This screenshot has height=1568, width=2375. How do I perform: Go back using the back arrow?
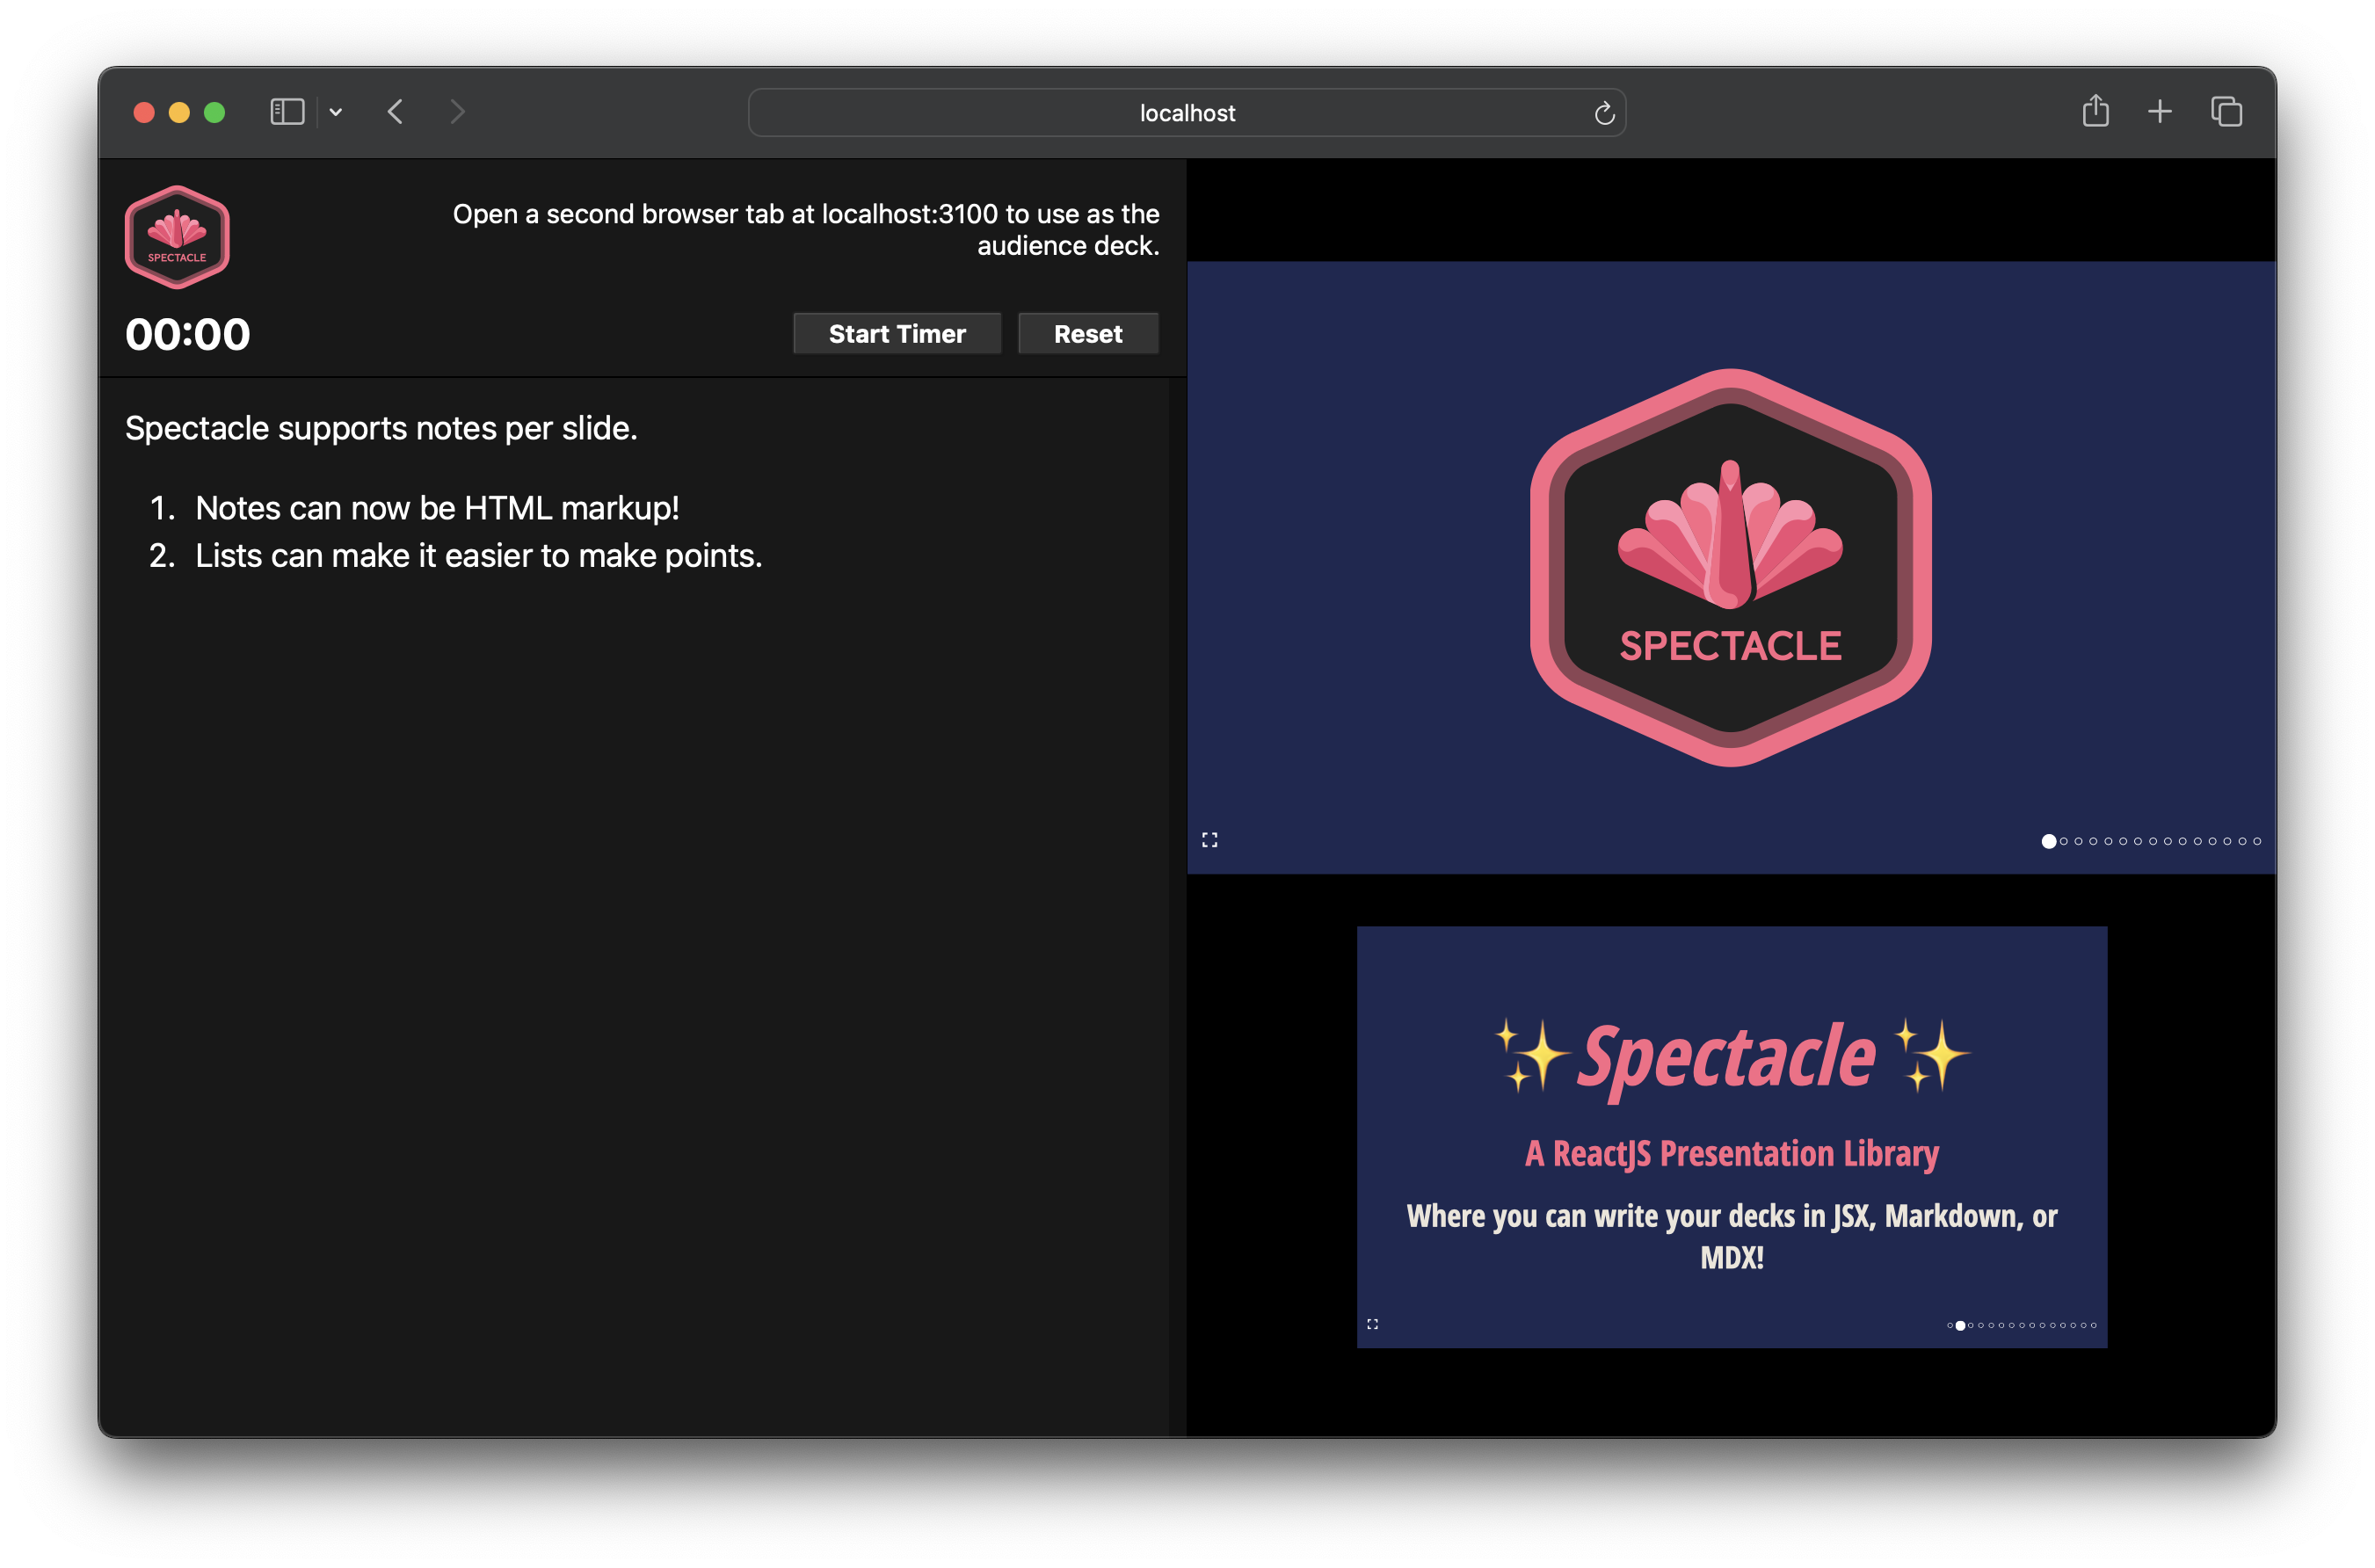click(396, 112)
